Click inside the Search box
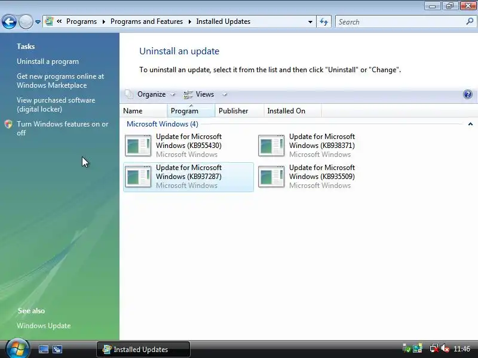Screen dimensions: 478x358 tap(400, 21)
